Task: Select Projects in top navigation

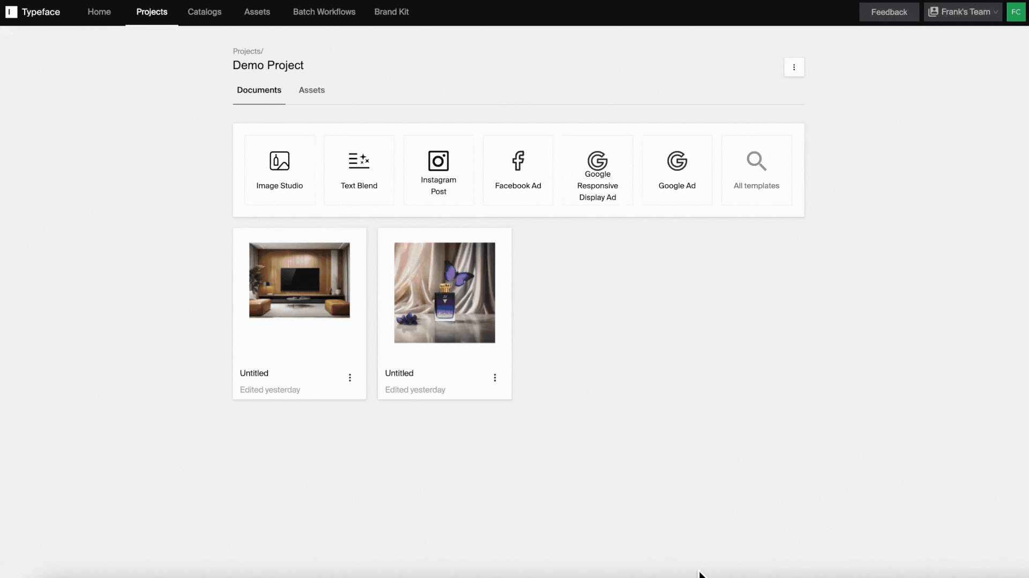Action: point(152,12)
